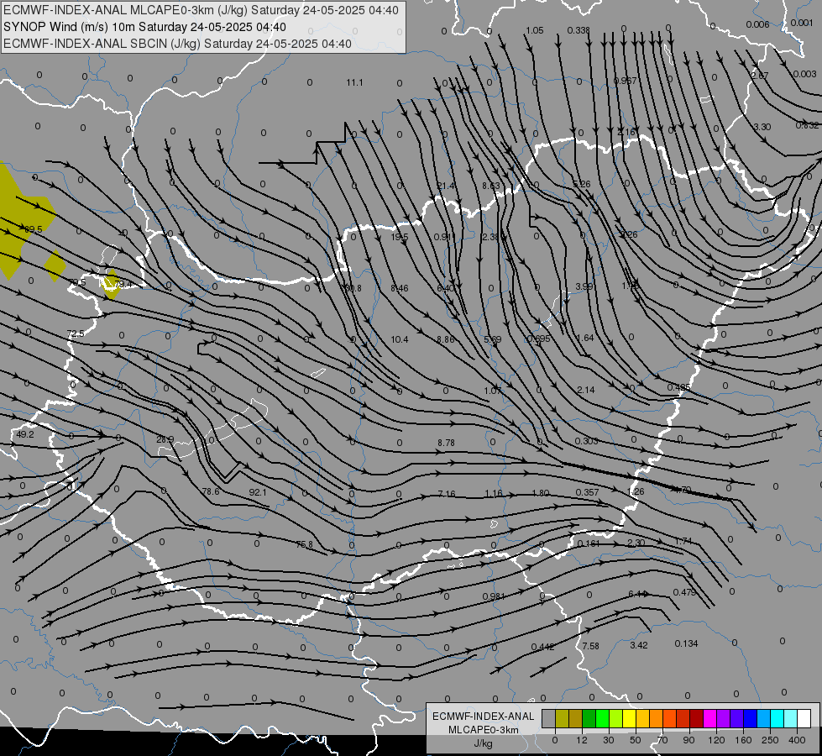Click the 8.78 value on the map
This screenshot has height=756, width=822.
point(446,443)
